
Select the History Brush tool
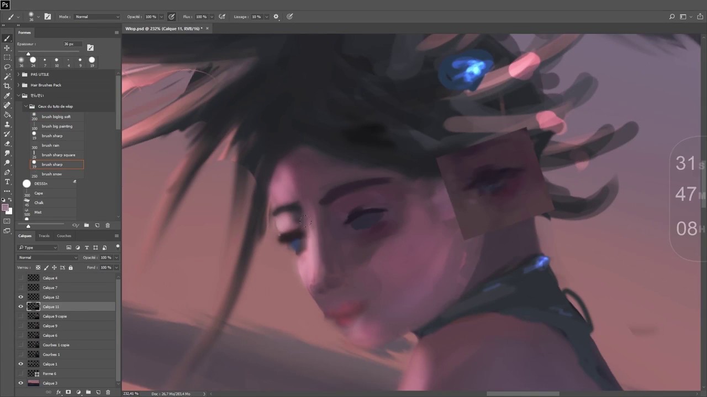coord(7,134)
